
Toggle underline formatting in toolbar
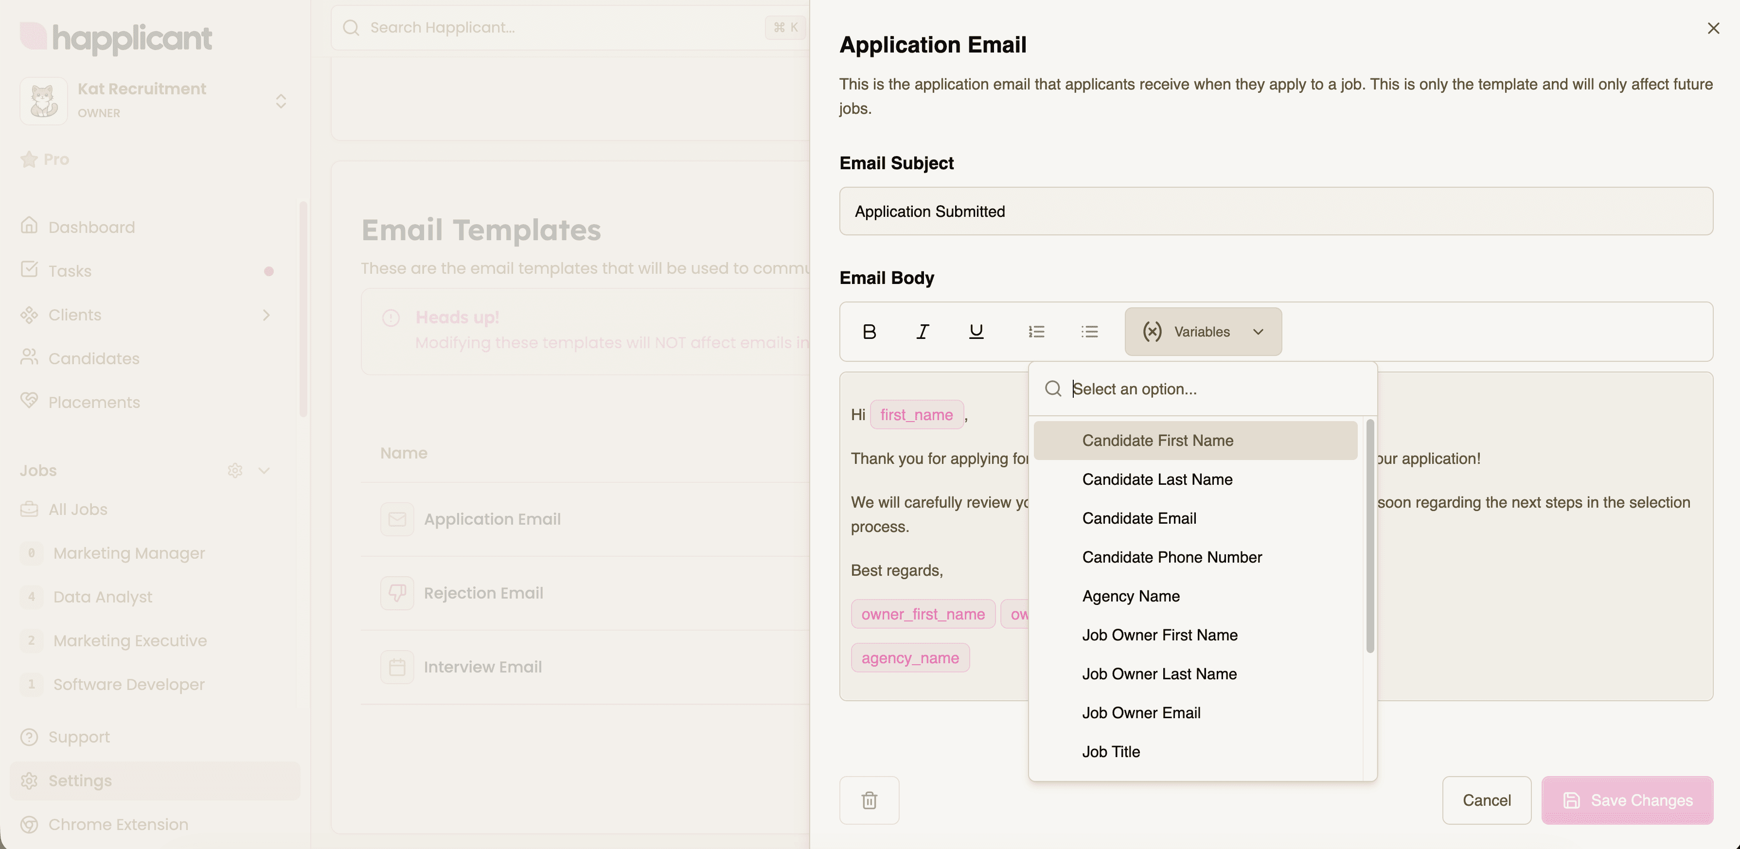[x=976, y=332]
